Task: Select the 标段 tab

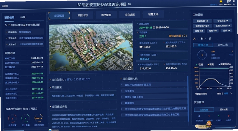Action: [x=23, y=17]
